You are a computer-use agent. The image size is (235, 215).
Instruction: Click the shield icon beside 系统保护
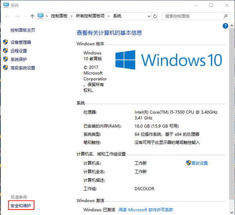coord(5,59)
